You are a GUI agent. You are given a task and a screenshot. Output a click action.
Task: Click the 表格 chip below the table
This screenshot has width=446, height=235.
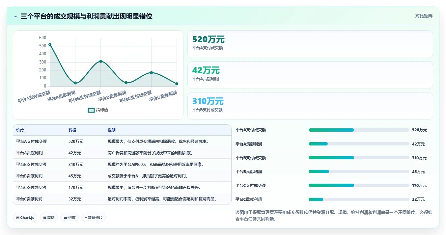(x=49, y=218)
